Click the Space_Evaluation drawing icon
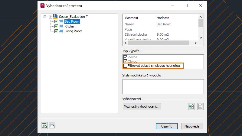Viewport: 242px width, 136px height. tap(55, 17)
